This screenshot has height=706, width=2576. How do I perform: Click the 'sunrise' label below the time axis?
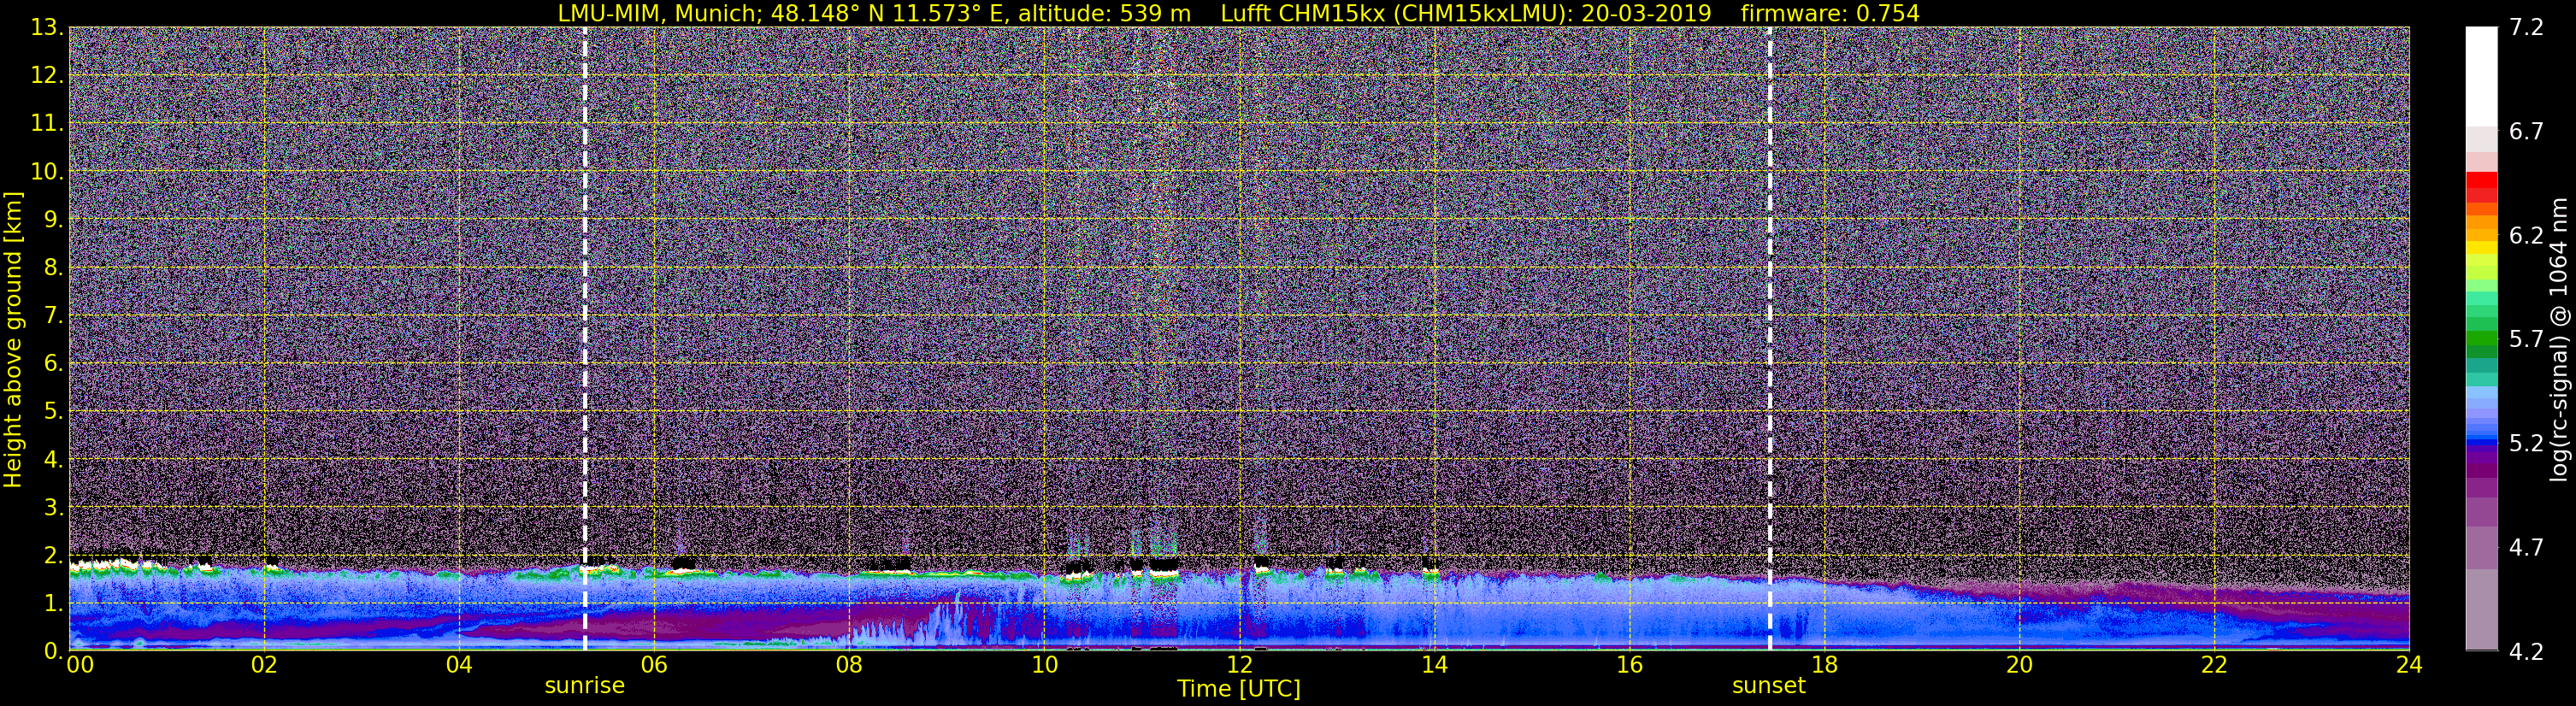pyautogui.click(x=584, y=686)
